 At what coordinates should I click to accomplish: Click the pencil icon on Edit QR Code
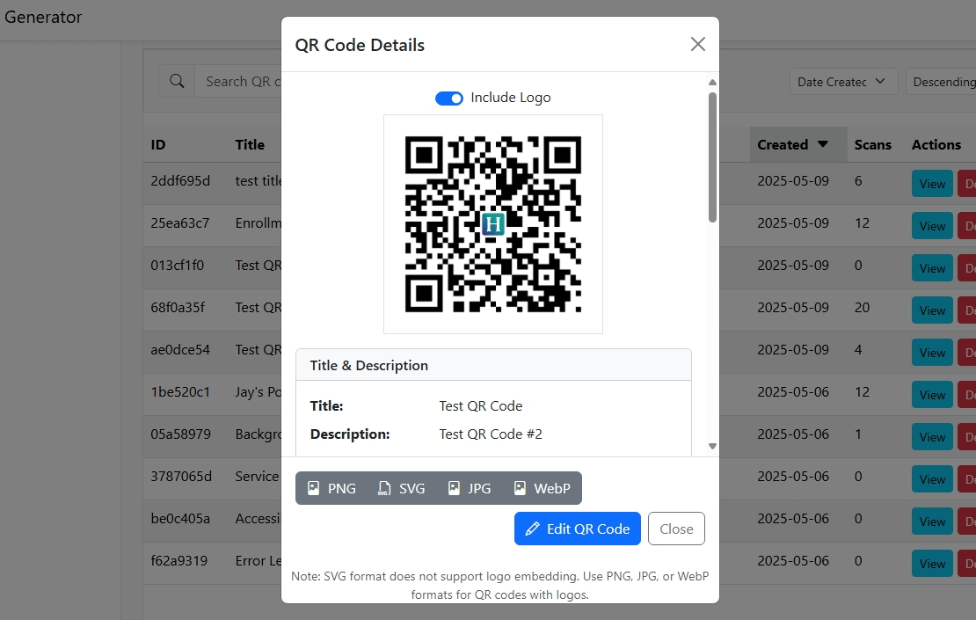(x=532, y=529)
